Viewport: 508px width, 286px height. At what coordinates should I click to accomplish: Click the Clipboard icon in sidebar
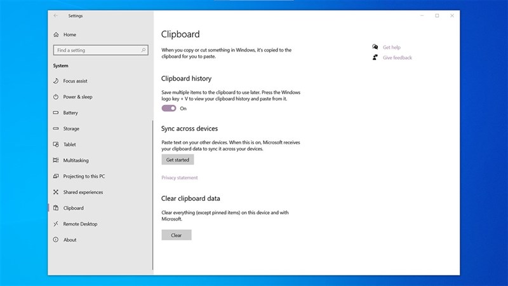(x=56, y=208)
